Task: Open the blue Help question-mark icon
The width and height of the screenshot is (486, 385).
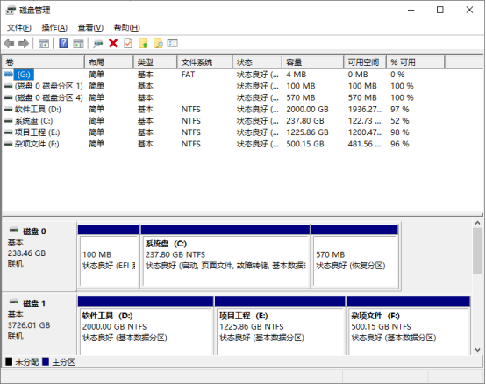Action: [x=63, y=43]
